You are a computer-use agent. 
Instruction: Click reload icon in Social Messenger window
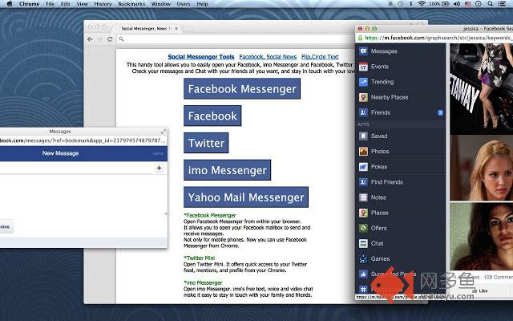[x=110, y=39]
